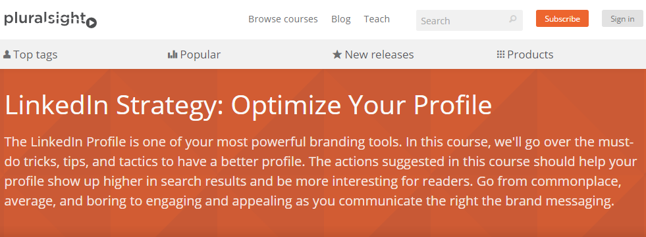Open Browse courses in the header
646x237 pixels.
pyautogui.click(x=283, y=19)
